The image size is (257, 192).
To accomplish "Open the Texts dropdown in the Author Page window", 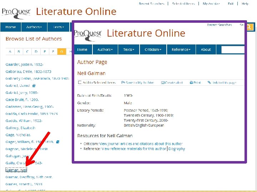I will pos(128,49).
